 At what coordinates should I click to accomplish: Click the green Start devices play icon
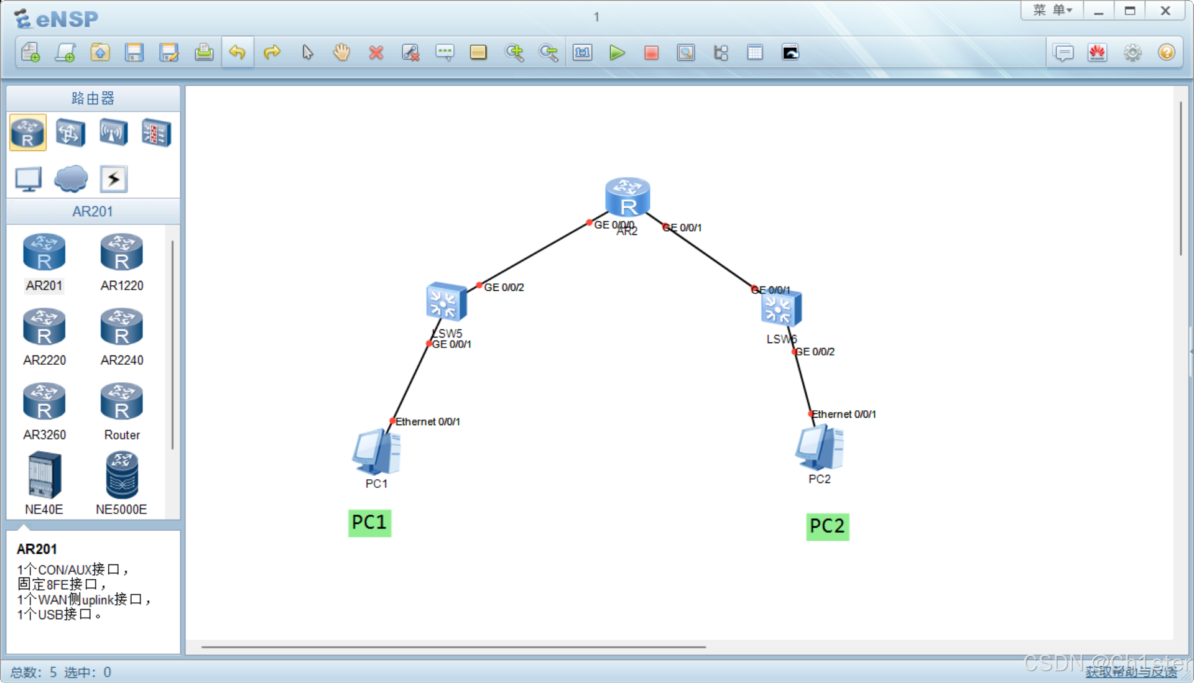616,53
